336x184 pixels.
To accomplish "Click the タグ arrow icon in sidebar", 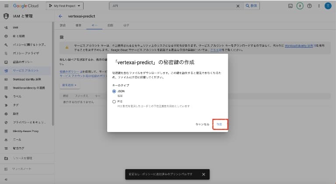I will click(6, 105).
